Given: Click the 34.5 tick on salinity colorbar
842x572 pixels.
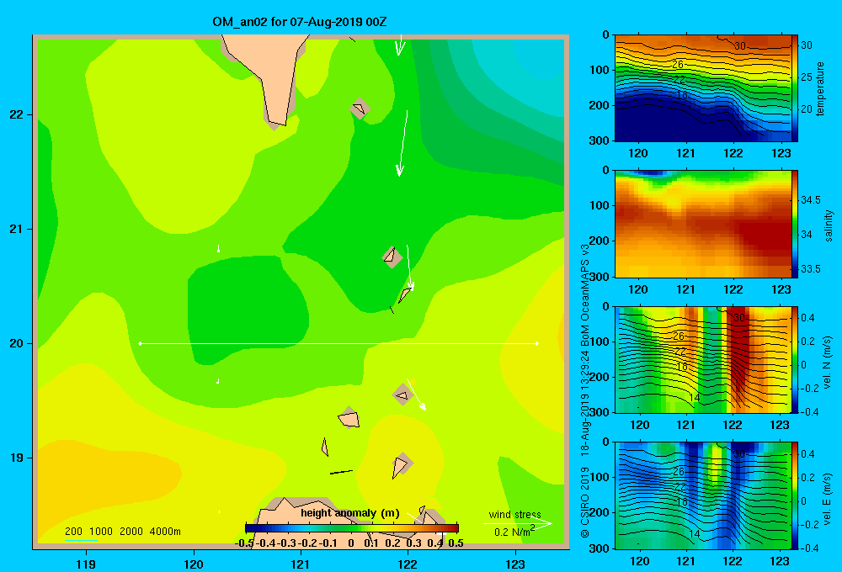Looking at the screenshot, I should pyautogui.click(x=810, y=199).
